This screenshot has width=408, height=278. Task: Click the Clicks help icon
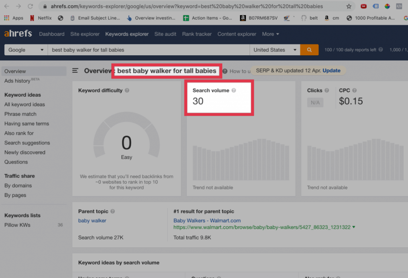[327, 90]
